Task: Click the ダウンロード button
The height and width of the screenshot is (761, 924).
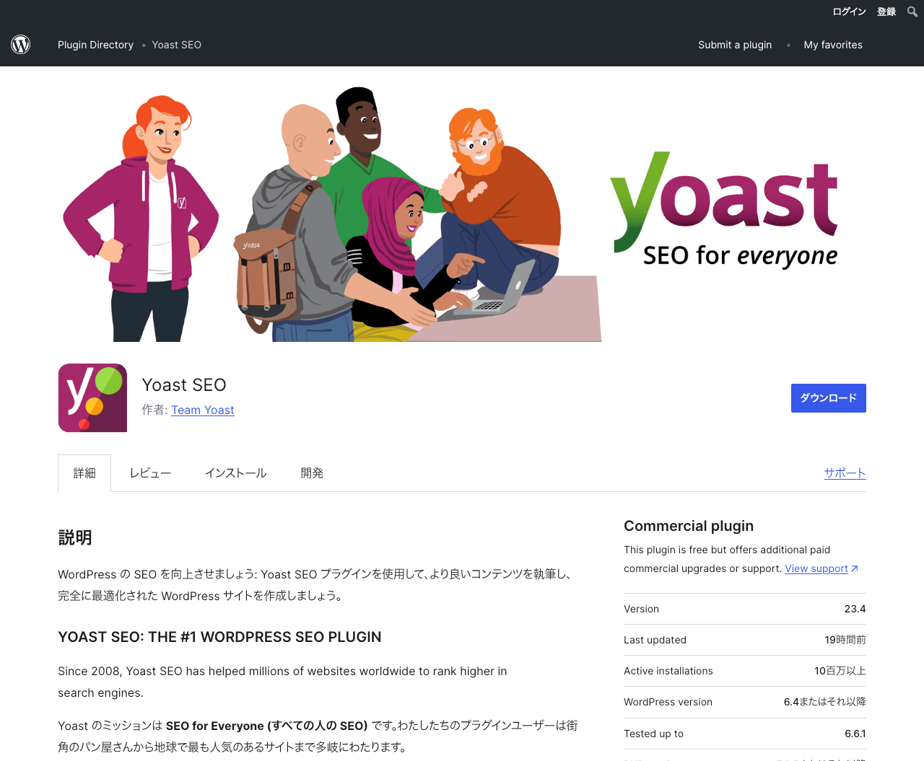Action: [x=829, y=398]
